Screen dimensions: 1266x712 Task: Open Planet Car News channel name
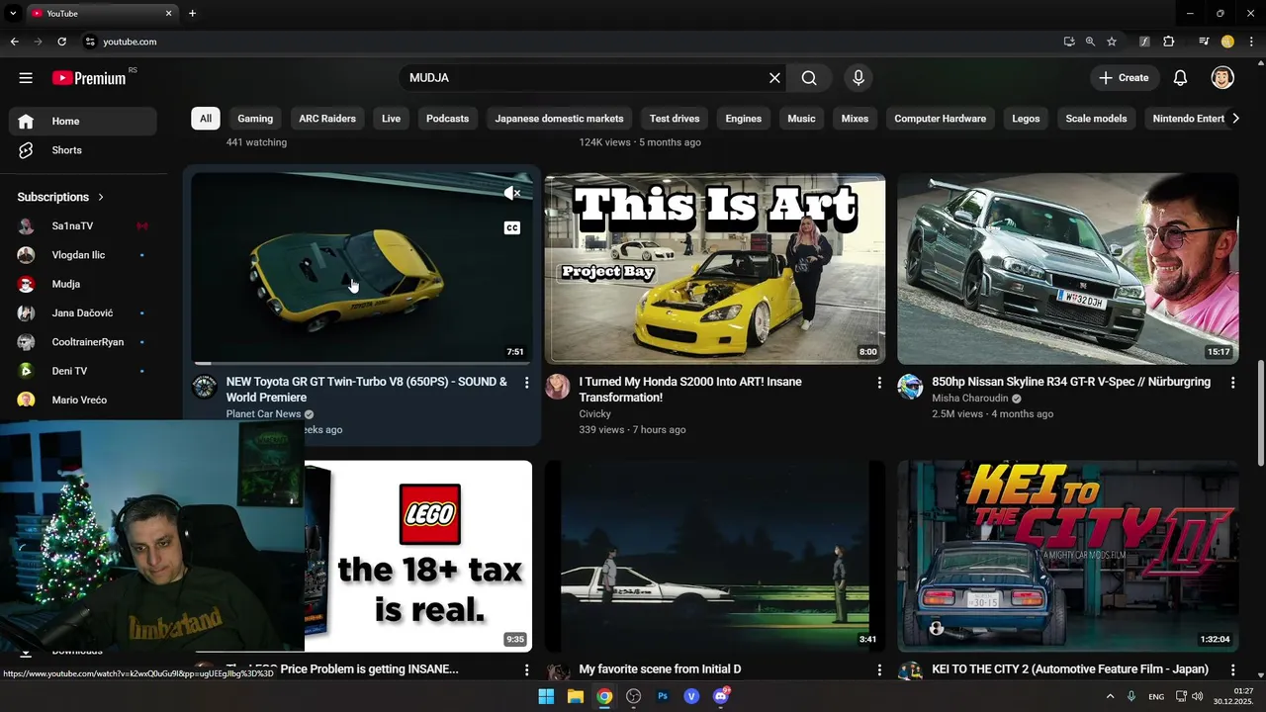click(x=263, y=414)
